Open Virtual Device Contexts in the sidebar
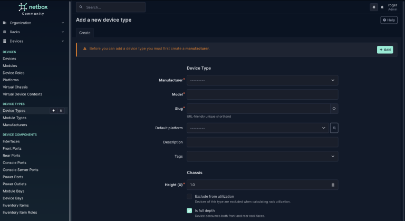This screenshot has width=405, height=221. [22, 94]
